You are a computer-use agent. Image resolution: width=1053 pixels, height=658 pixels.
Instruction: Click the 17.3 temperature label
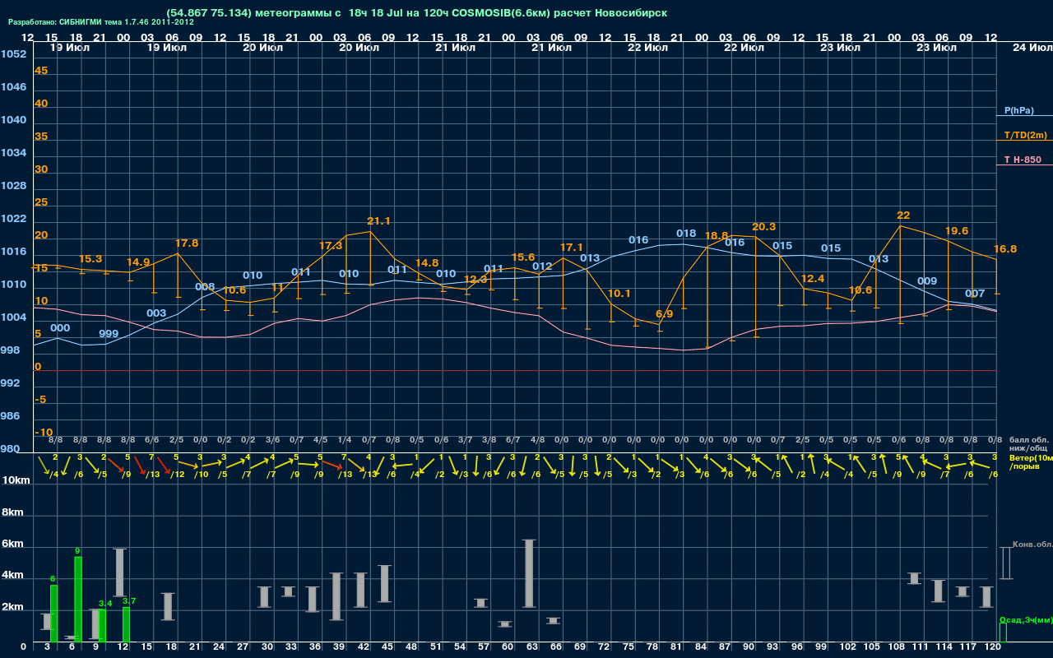[331, 246]
